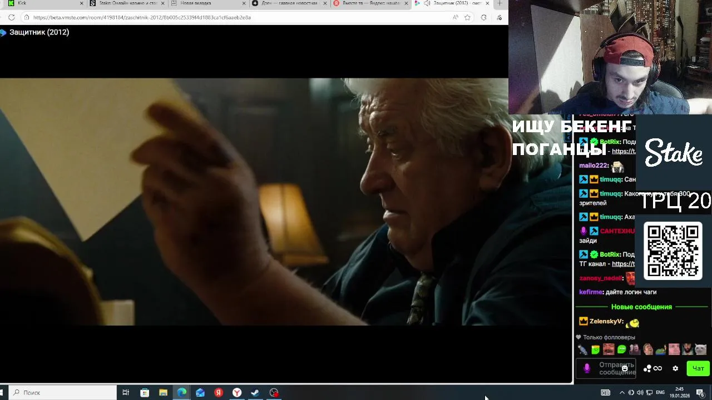Insert the laughing mustache man emote
The width and height of the screenshot is (712, 400).
click(609, 349)
